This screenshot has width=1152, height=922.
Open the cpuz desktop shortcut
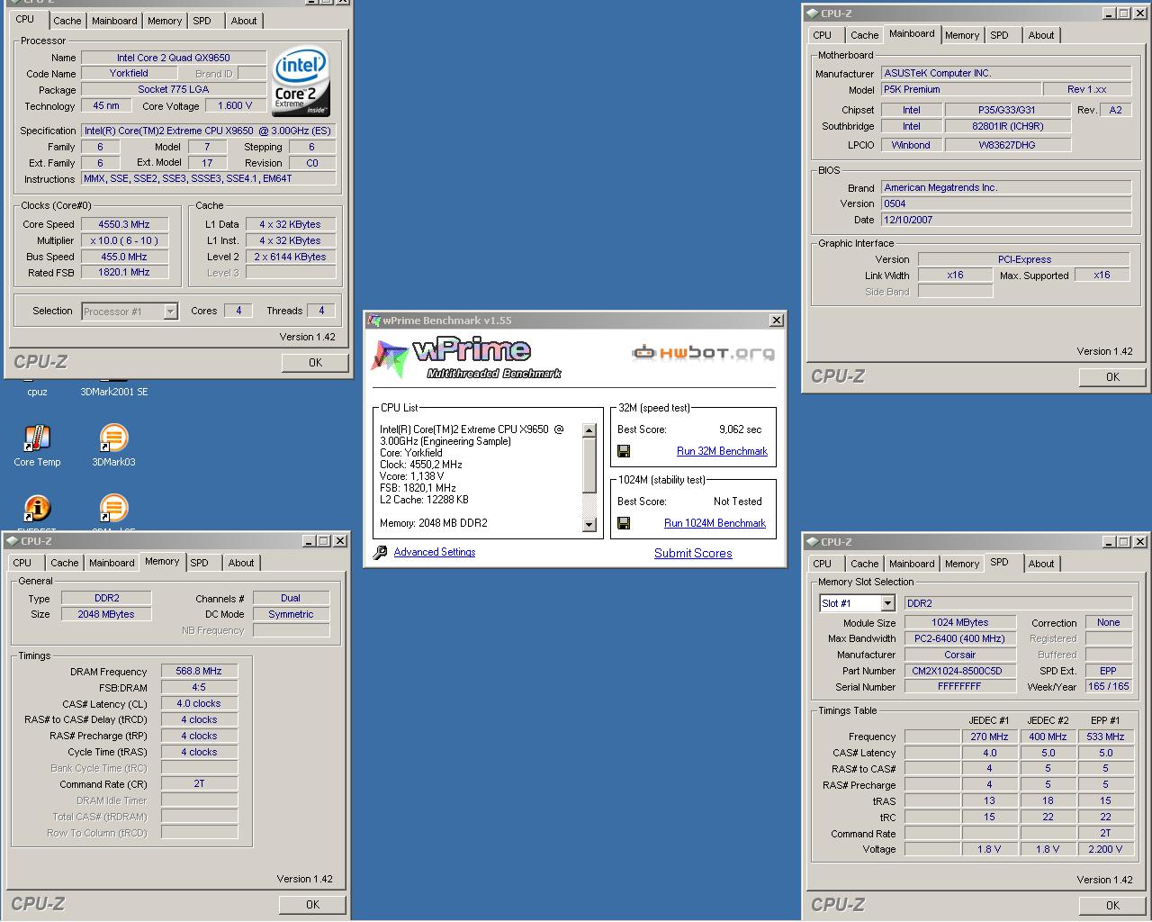tap(37, 392)
